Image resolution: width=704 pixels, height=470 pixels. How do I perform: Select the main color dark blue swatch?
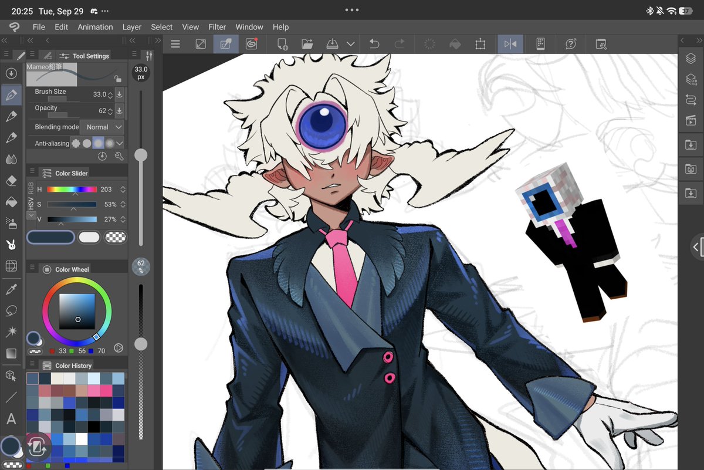50,237
